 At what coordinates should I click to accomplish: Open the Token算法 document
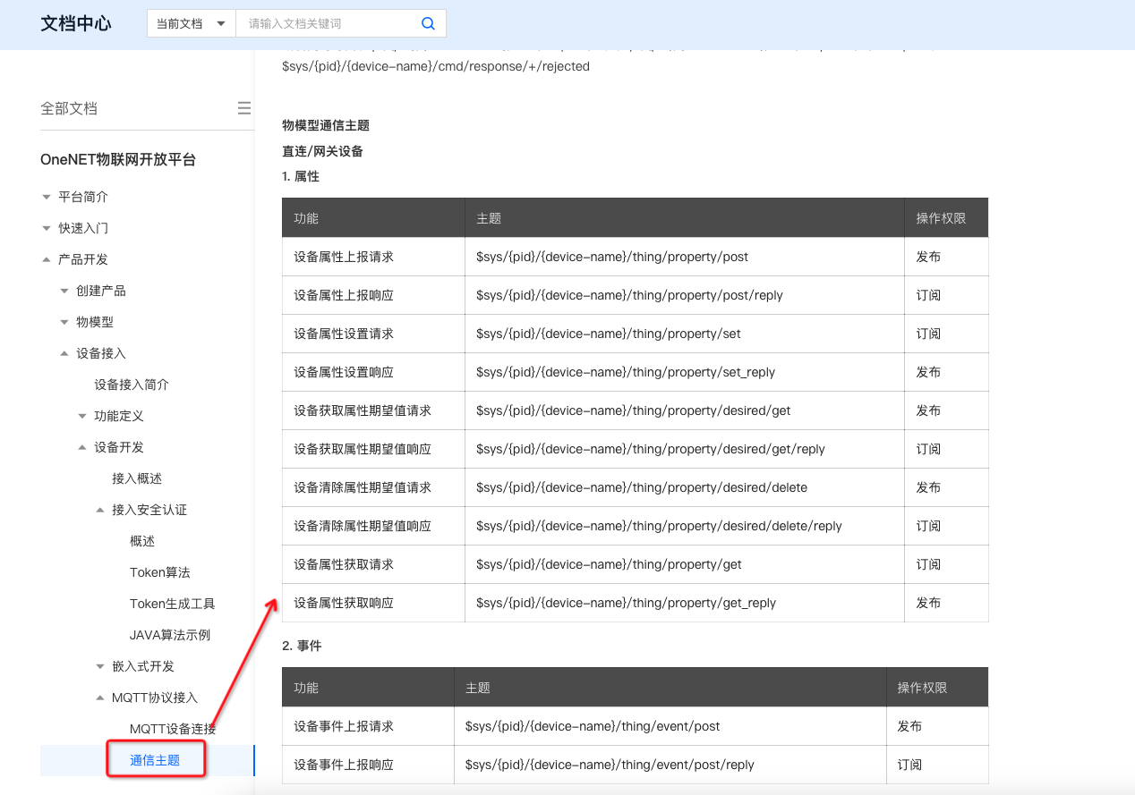point(160,572)
